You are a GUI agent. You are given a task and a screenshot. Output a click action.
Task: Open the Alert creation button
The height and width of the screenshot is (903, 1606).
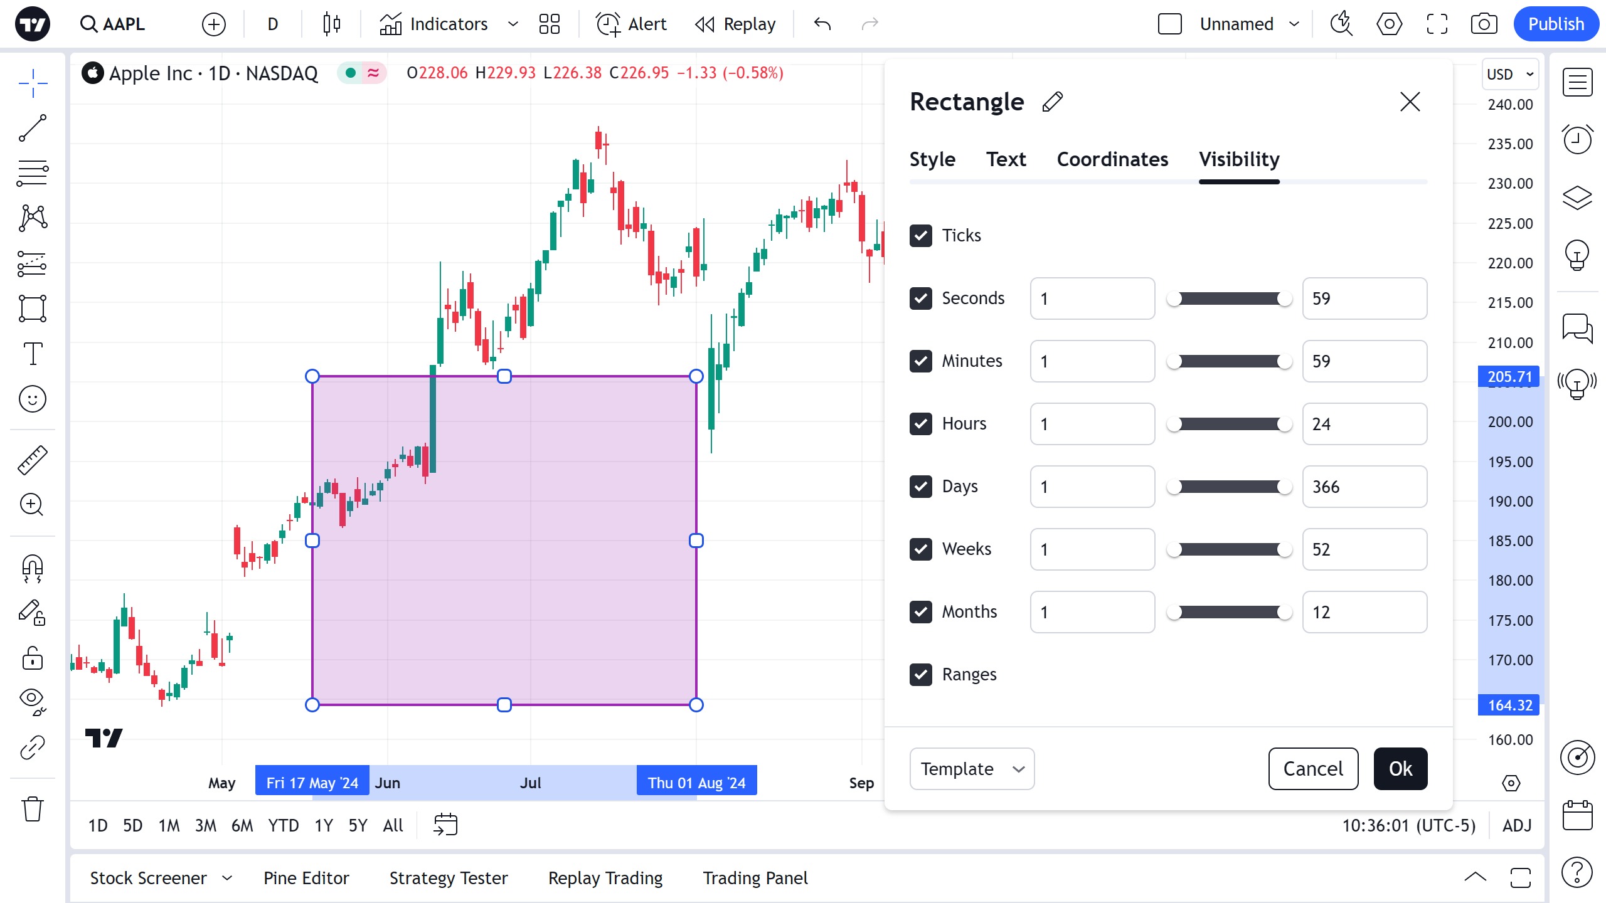[x=631, y=24]
